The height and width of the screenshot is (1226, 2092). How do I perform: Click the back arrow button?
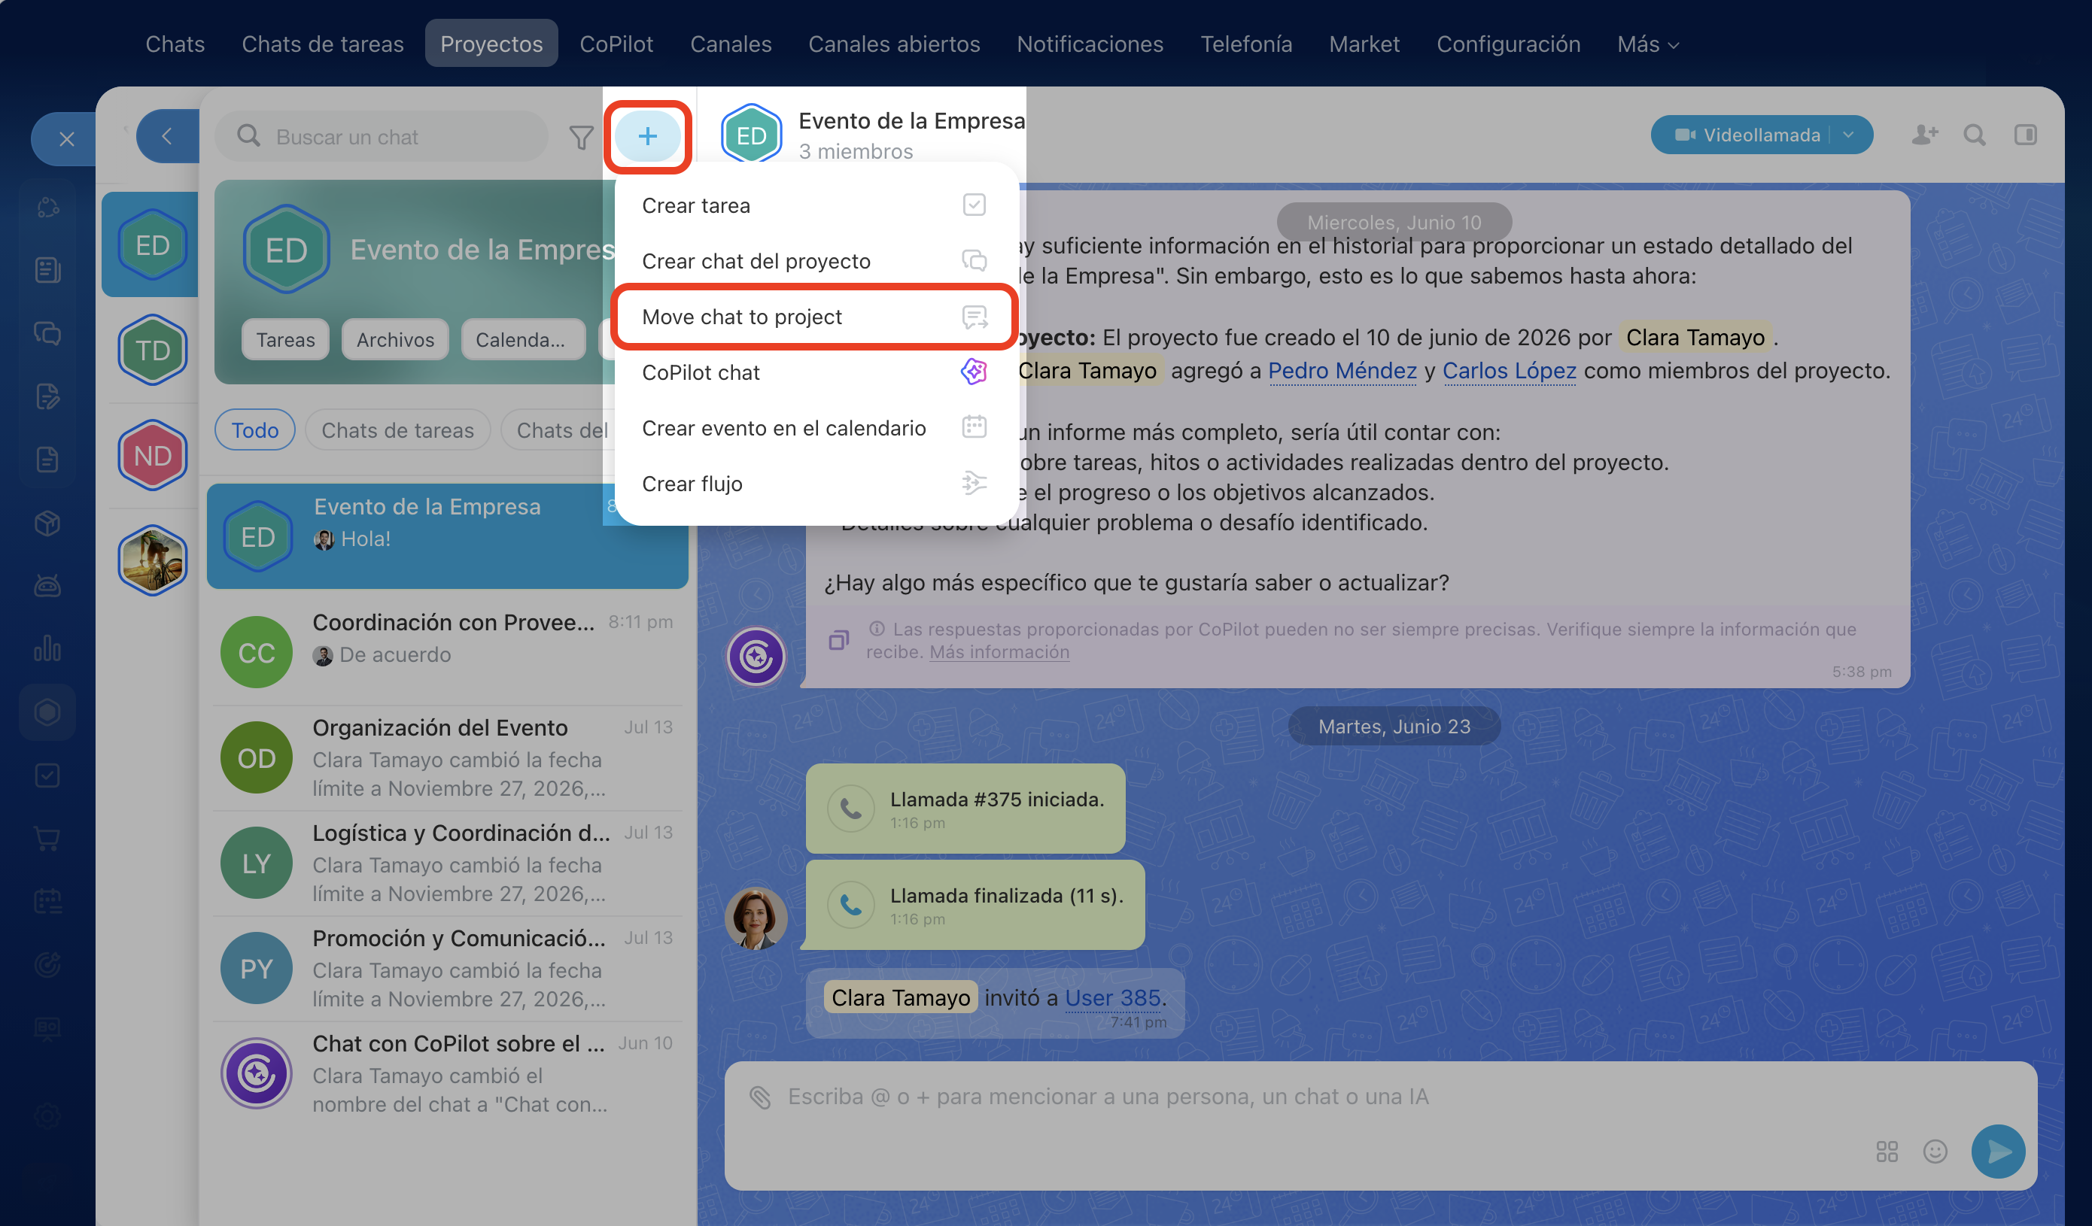(x=167, y=136)
